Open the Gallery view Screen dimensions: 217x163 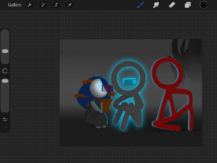click(14, 5)
